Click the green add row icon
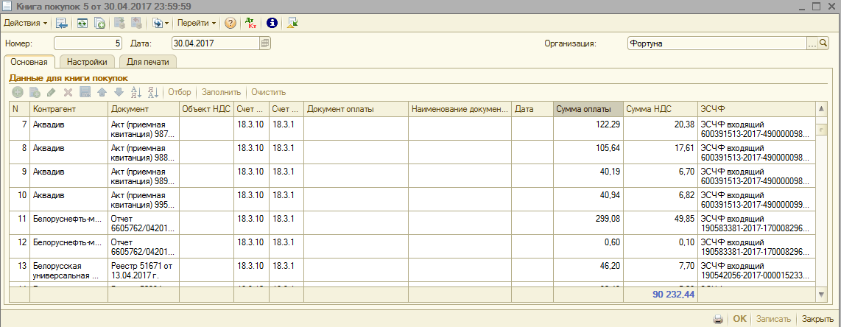 click(18, 92)
